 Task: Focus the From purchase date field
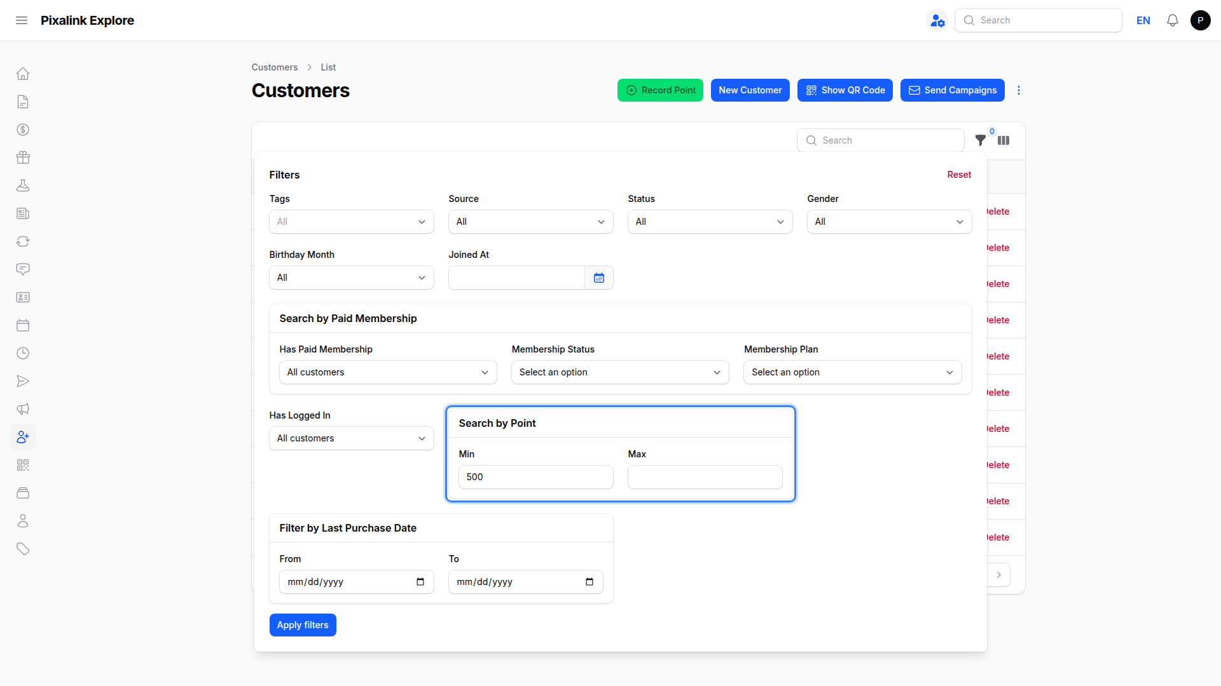pos(357,582)
